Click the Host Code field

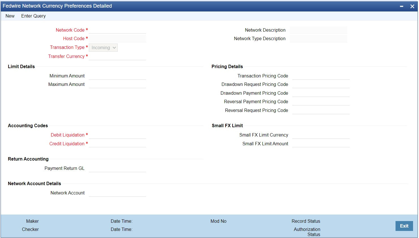(117, 39)
